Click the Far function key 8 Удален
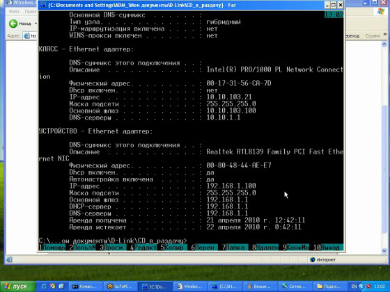This screenshot has width=390, height=292. tap(265, 248)
